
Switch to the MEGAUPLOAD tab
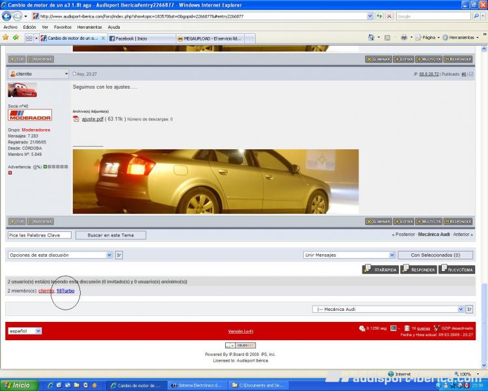[210, 38]
